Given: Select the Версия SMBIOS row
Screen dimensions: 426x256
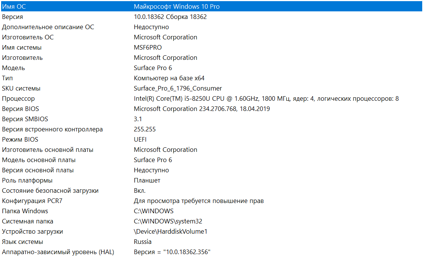Looking at the screenshot, I should (212, 119).
